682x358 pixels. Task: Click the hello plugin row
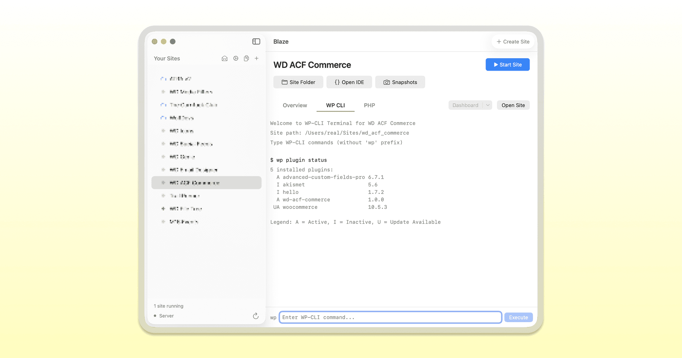click(330, 192)
